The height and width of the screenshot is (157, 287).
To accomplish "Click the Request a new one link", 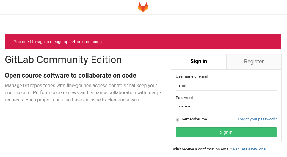I will pyautogui.click(x=249, y=149).
